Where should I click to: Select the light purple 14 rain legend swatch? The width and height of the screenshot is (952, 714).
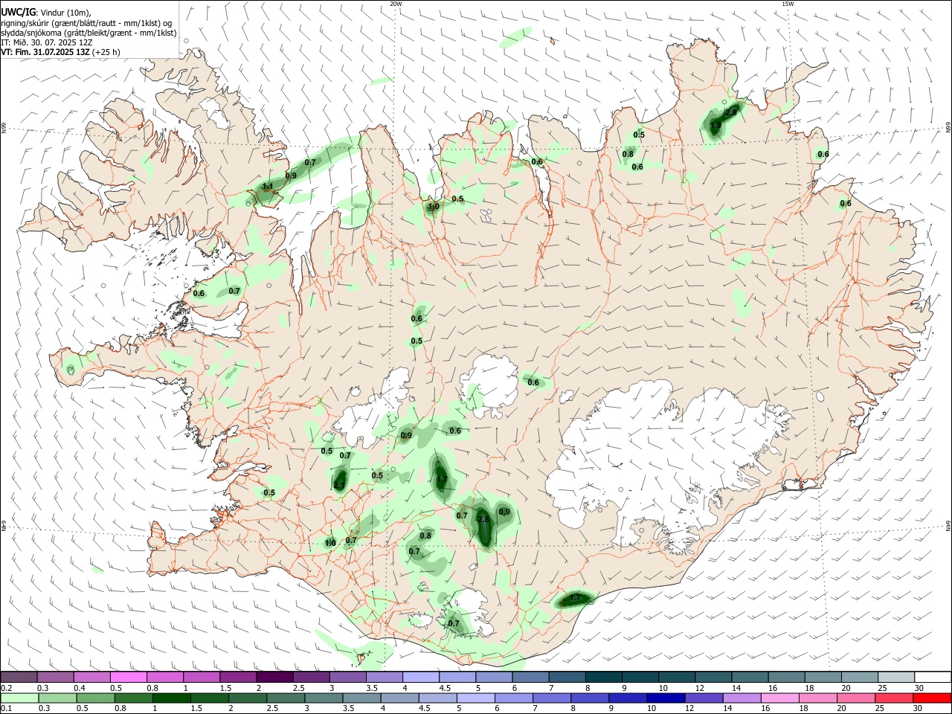[x=742, y=698]
